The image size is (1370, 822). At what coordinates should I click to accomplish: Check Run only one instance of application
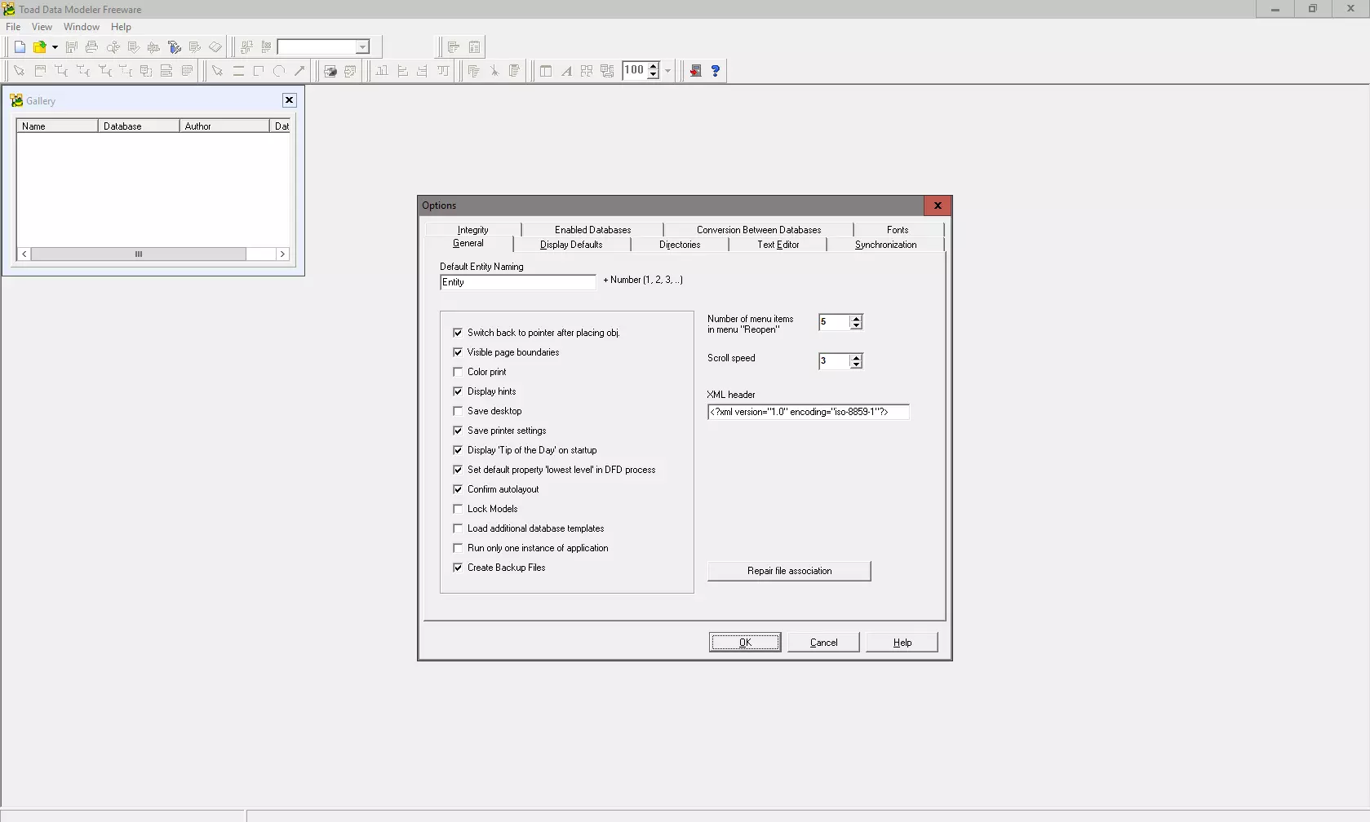click(x=458, y=548)
